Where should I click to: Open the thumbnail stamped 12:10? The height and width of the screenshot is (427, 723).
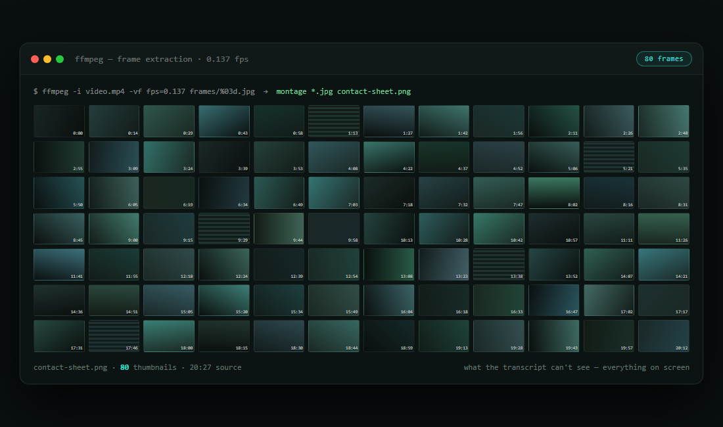[x=169, y=264]
